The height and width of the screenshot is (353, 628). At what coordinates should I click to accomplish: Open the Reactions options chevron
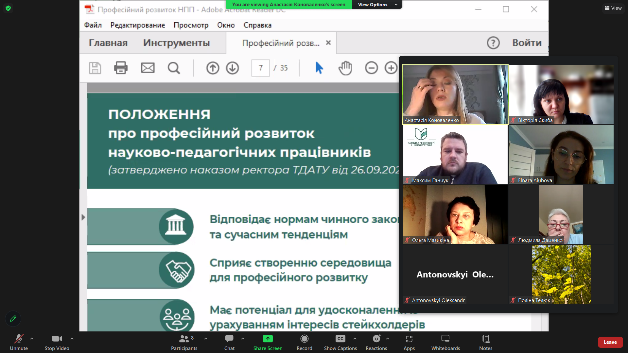tap(388, 339)
